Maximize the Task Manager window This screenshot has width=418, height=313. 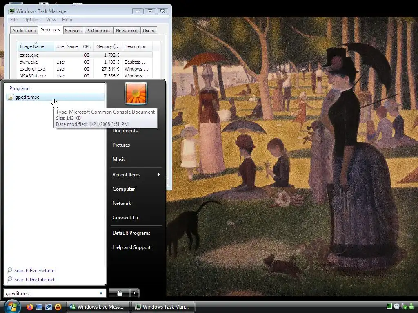(x=150, y=11)
